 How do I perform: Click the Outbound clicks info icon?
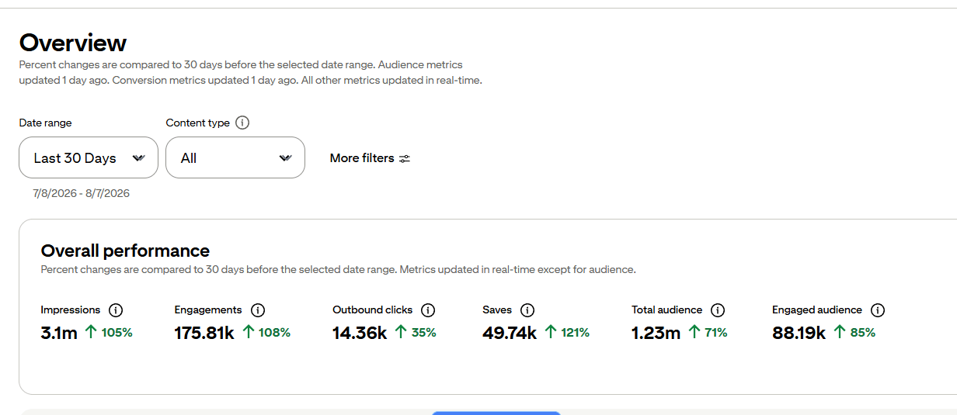(x=428, y=310)
